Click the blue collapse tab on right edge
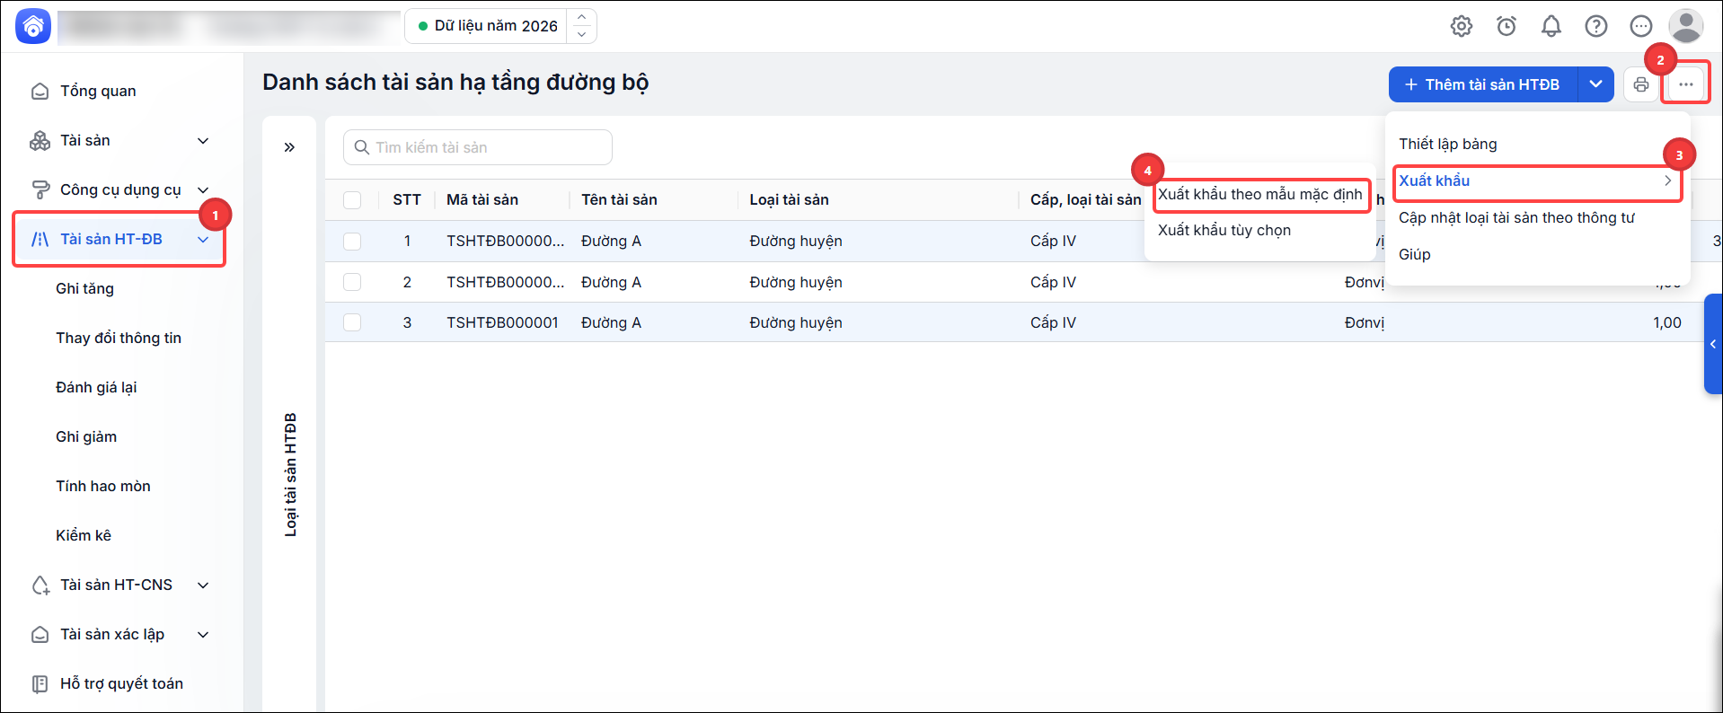 [1713, 344]
